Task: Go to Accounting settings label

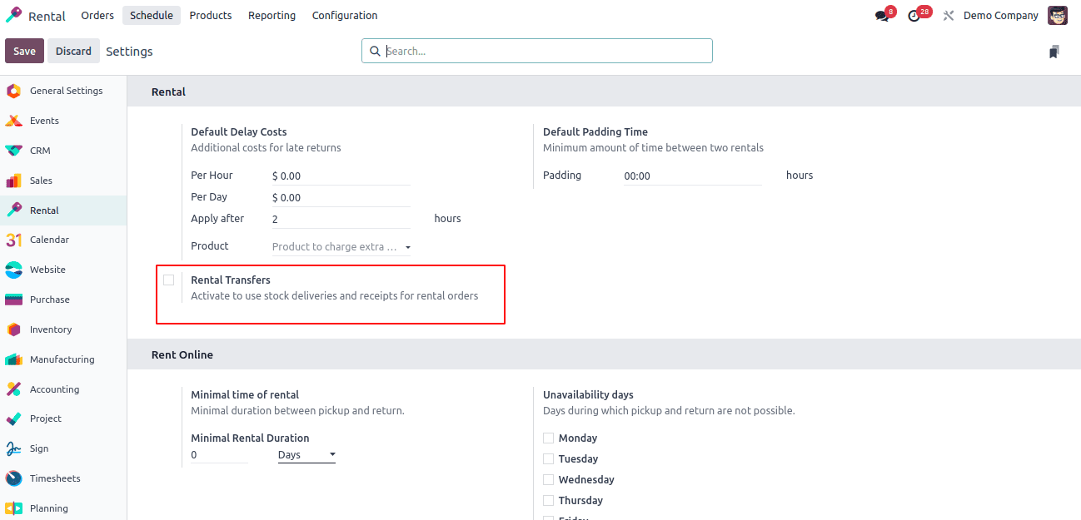Action: (x=54, y=389)
